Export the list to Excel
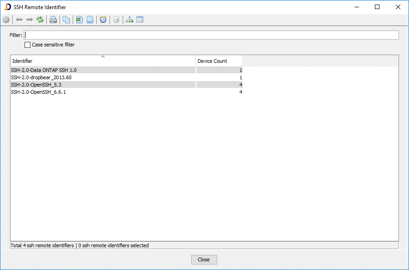This screenshot has width=409, height=270. (x=79, y=20)
